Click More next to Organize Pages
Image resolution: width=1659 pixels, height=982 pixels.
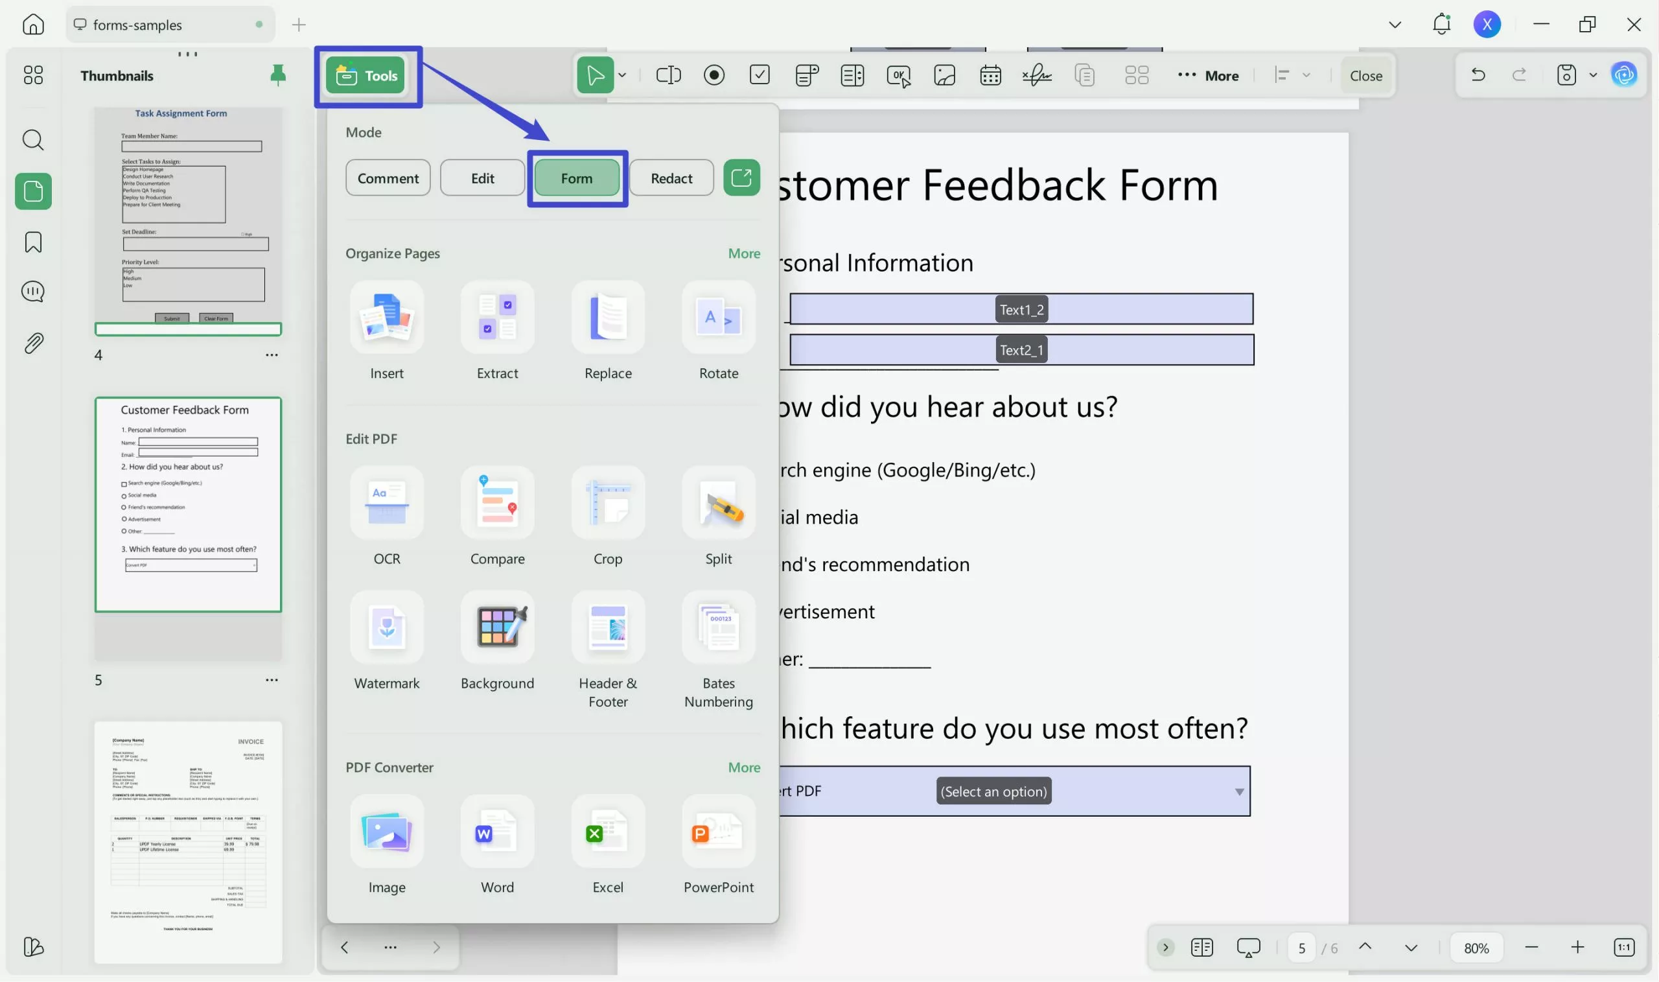743,253
